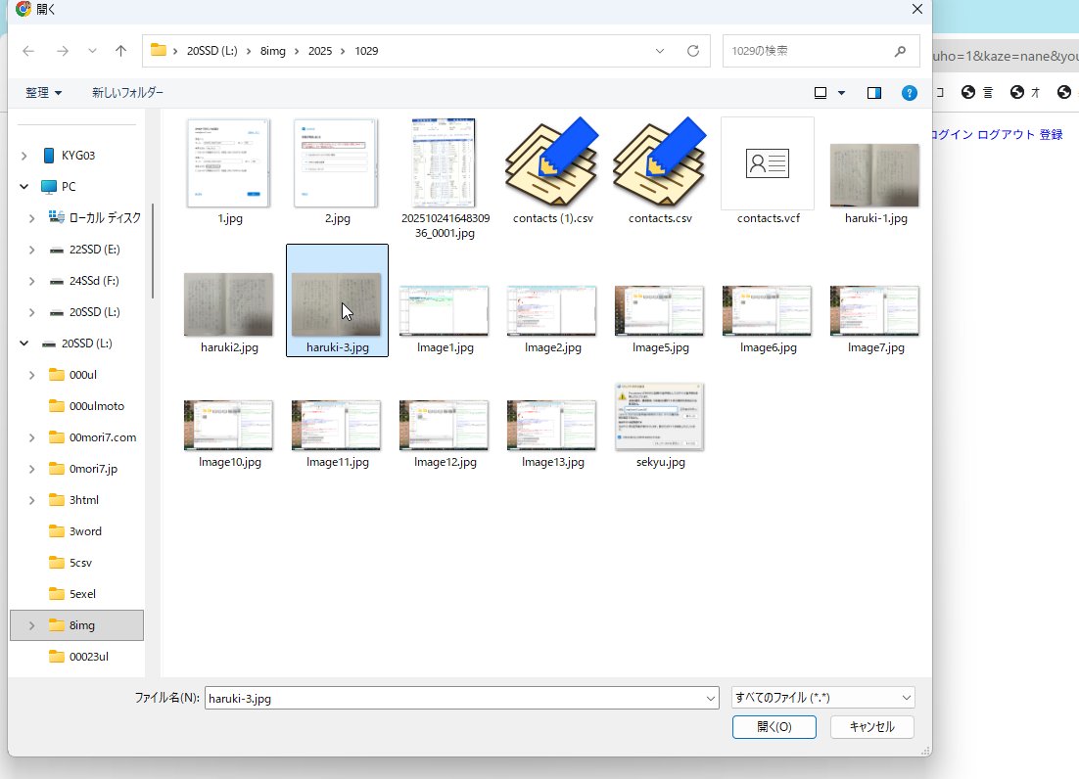Open the file type filter dropdown

pyautogui.click(x=822, y=698)
